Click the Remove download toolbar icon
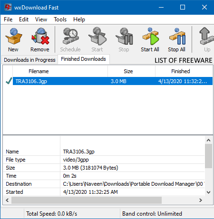The height and width of the screenshot is (219, 214). click(x=40, y=36)
